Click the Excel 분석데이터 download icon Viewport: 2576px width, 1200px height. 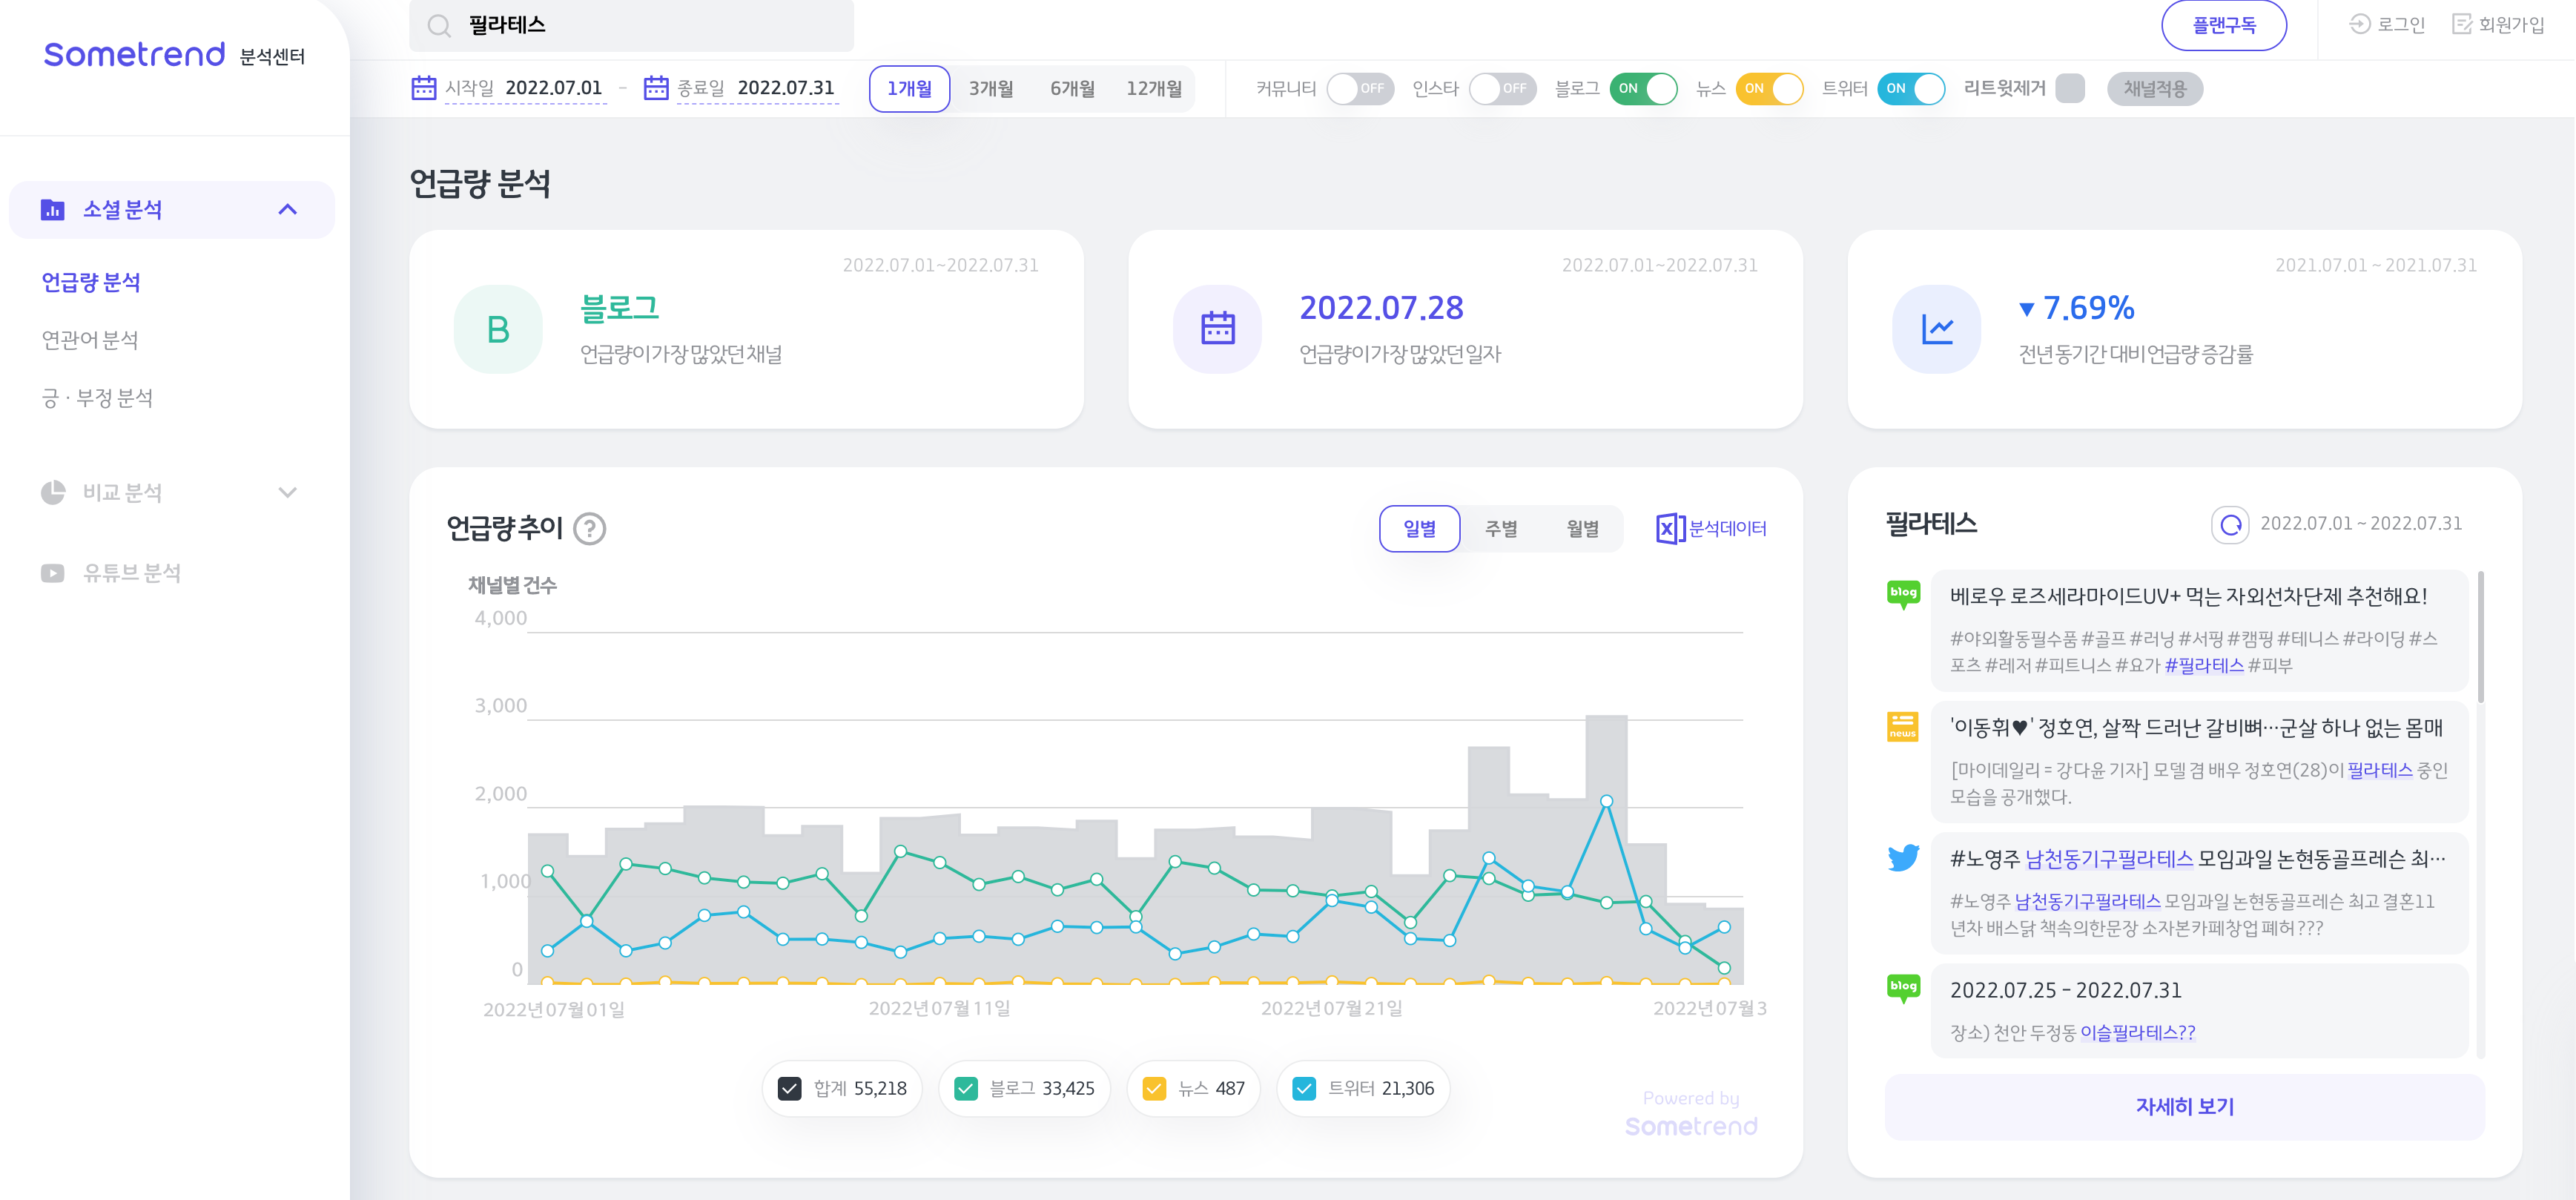point(1670,528)
